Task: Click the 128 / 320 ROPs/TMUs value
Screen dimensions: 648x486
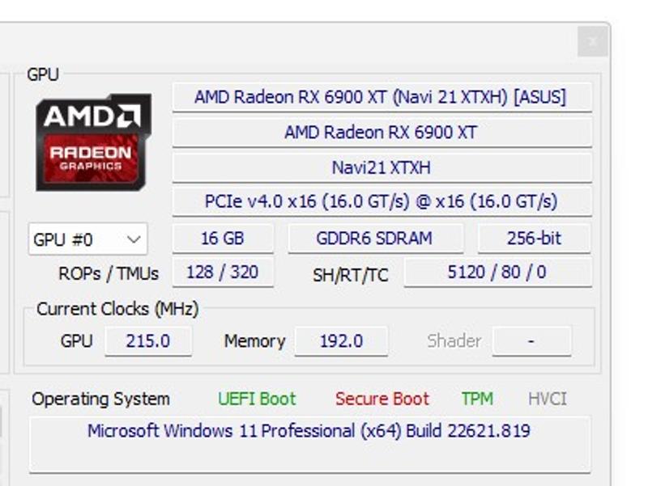Action: coord(223,273)
